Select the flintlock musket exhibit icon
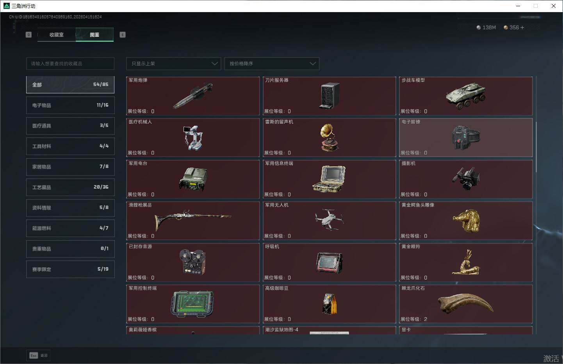563x364 pixels. pyautogui.click(x=192, y=220)
